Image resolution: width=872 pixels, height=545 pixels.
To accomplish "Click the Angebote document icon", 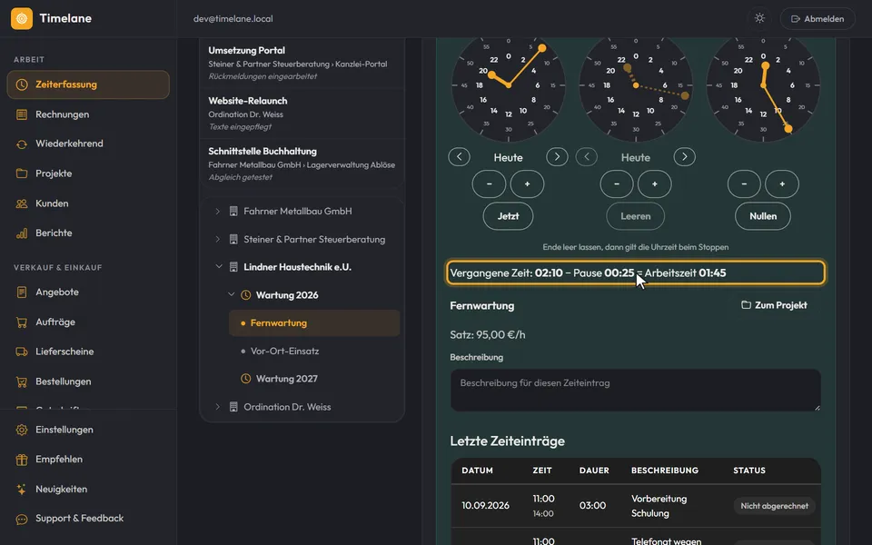I will (22, 292).
